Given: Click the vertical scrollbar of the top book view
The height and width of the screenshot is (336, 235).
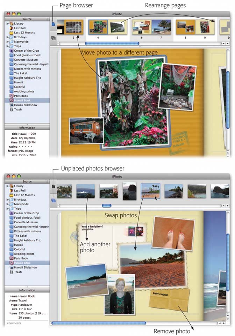Looking at the screenshot, I should point(228,100).
